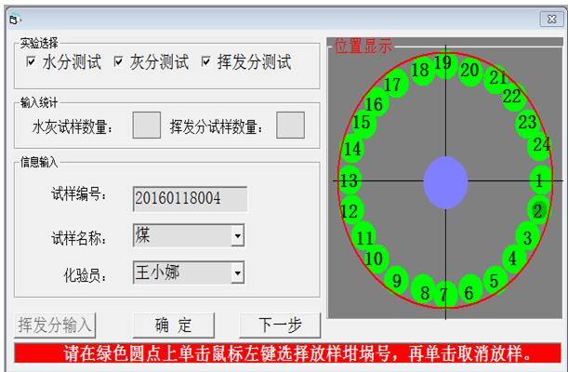Select crucible position 7 green dot
568x372 pixels.
point(445,294)
